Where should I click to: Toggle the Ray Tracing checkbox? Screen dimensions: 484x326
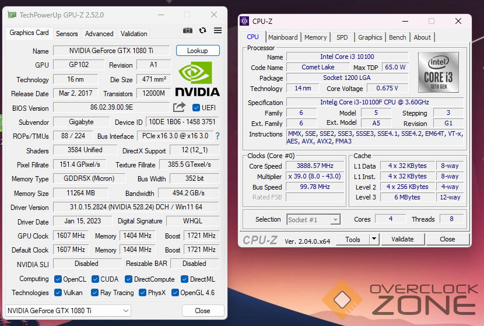pyautogui.click(x=94, y=293)
